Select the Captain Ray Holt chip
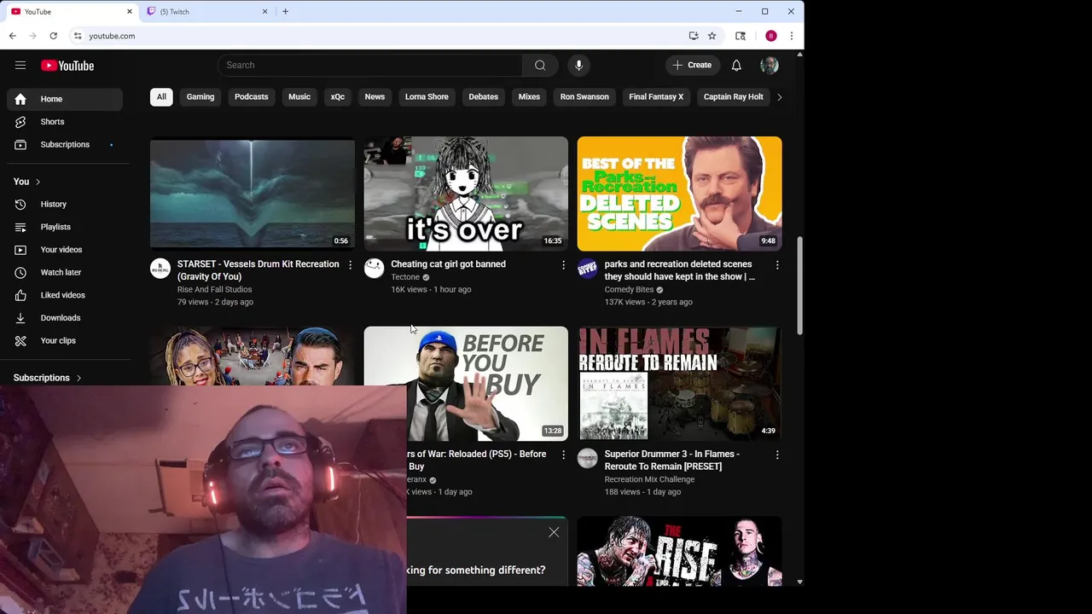The height and width of the screenshot is (614, 1092). coord(734,97)
